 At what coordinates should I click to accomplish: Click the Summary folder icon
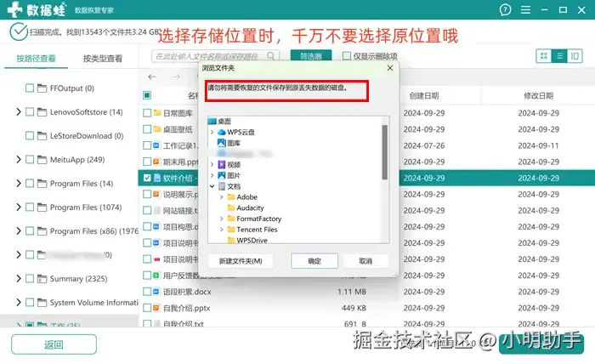coord(42,279)
